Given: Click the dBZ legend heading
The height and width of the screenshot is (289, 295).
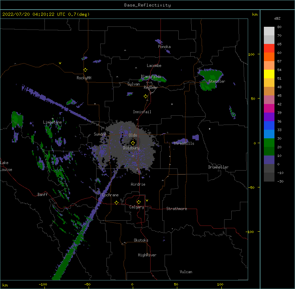Looking at the screenshot, I should pos(277,18).
